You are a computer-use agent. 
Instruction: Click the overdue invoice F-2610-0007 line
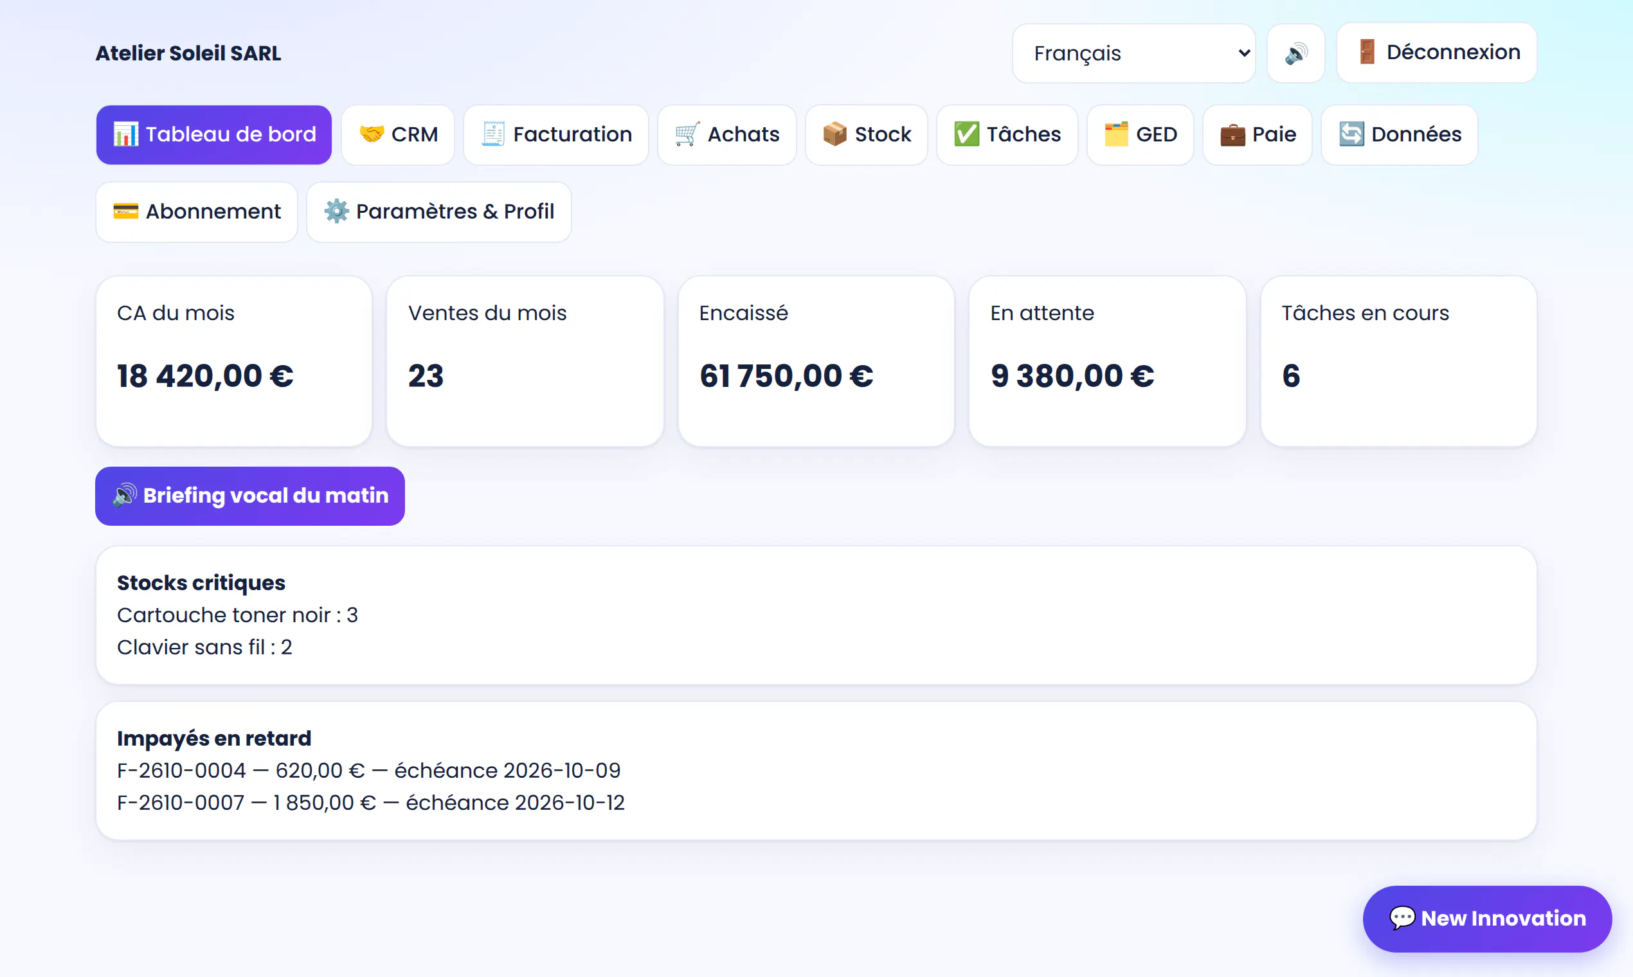[x=371, y=803]
